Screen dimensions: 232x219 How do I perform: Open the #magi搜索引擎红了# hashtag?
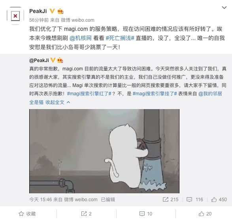point(89,94)
